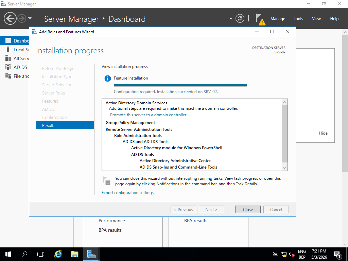348x261 pixels.
Task: Open the Help menu
Action: 334,19
